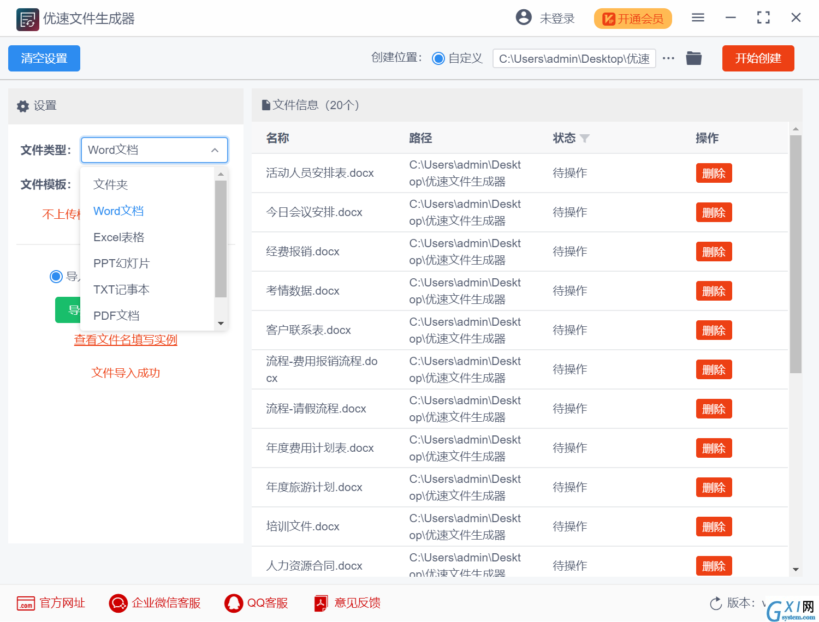
Task: Click the official website .com icon
Action: [26, 603]
